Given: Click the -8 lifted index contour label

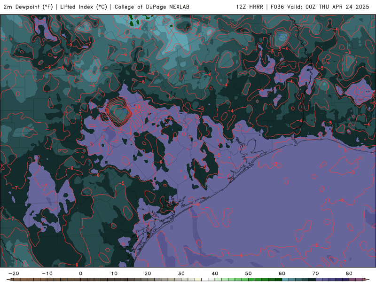Looking at the screenshot, I should pos(62,68).
